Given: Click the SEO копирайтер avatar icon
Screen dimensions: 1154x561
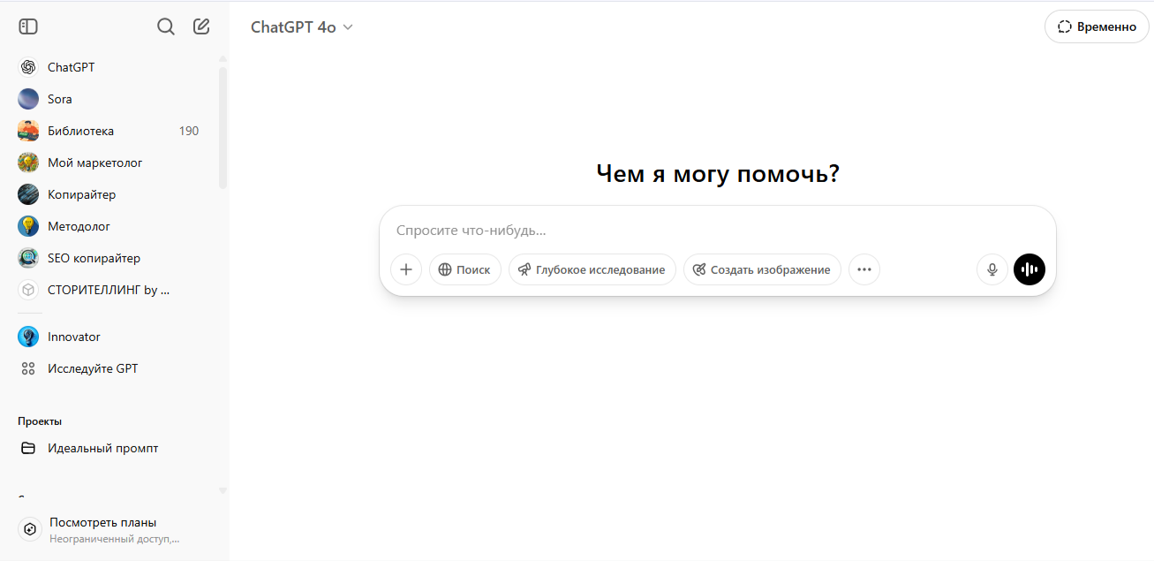Looking at the screenshot, I should (x=28, y=258).
